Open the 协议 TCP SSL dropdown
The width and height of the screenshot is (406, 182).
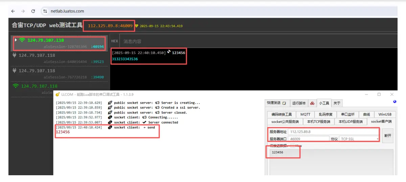click(x=359, y=139)
